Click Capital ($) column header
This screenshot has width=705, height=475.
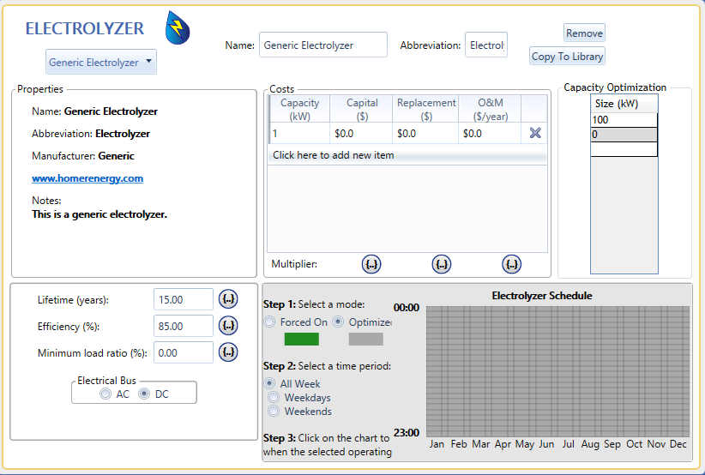361,109
